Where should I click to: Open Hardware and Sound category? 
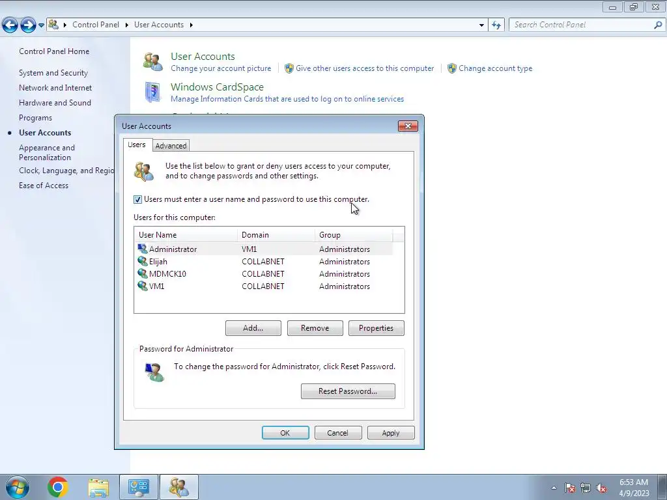click(x=55, y=103)
